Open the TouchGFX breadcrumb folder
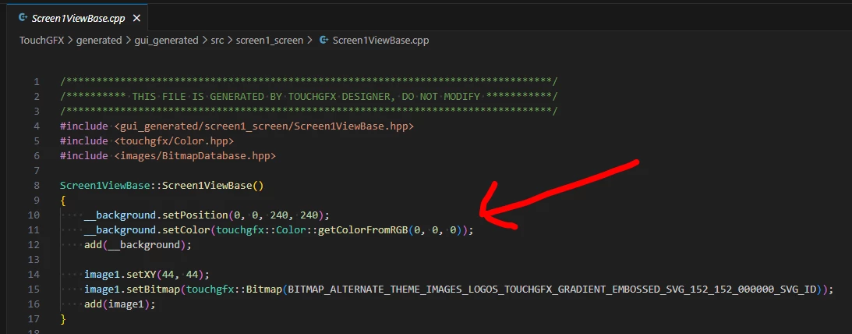 pos(42,41)
